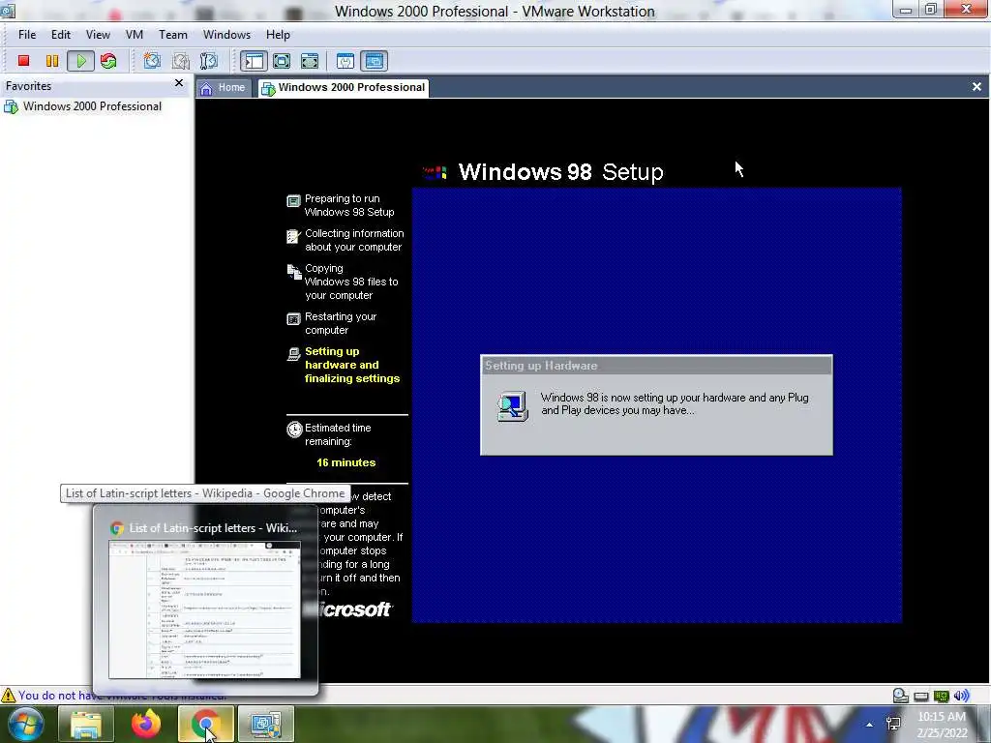Click the hard disk device status icon

[x=901, y=696]
